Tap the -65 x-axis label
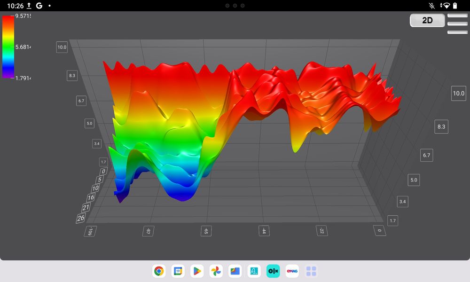Viewport: 470px width, 282px height. click(x=206, y=231)
